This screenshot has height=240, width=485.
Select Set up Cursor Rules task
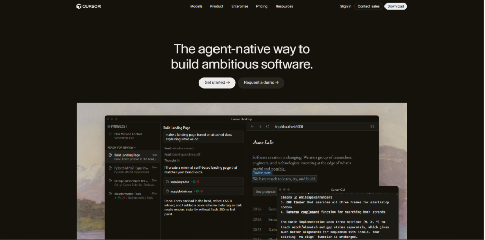[x=132, y=183]
